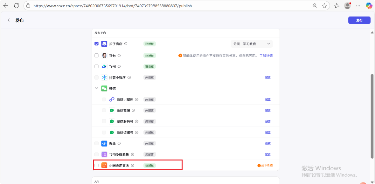Click the 微信小程序 icon
This screenshot has height=184, width=375.
click(x=112, y=100)
